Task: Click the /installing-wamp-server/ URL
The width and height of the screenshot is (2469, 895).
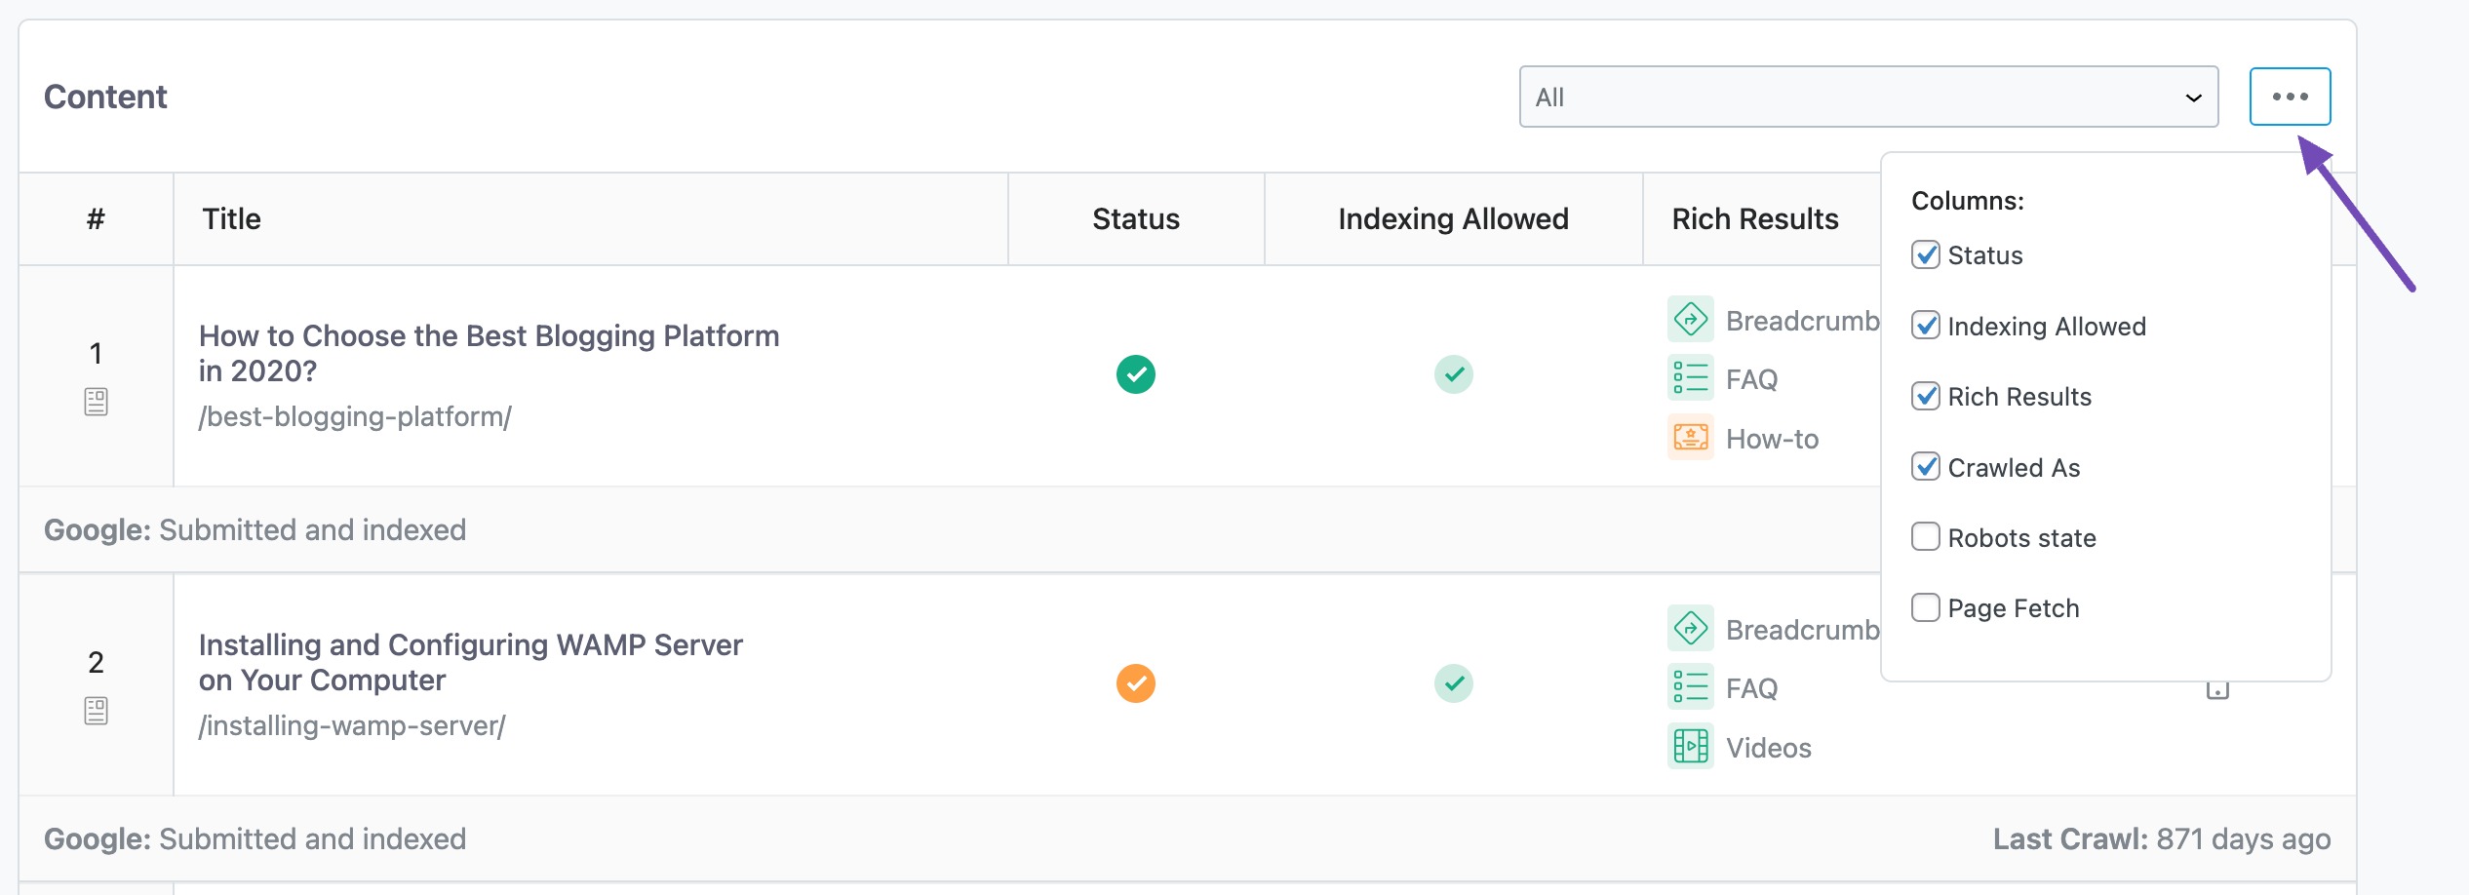Action: click(352, 726)
